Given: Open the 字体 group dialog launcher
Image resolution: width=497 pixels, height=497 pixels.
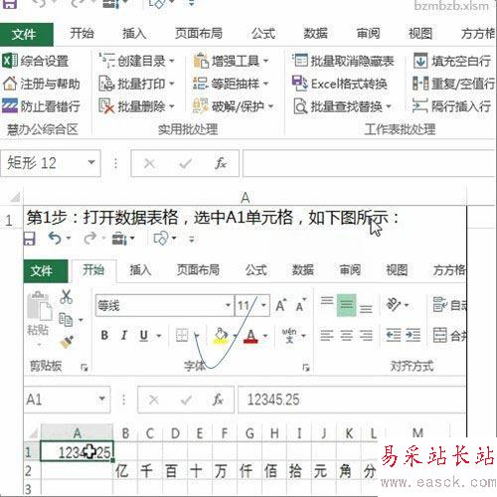Looking at the screenshot, I should pos(306,367).
